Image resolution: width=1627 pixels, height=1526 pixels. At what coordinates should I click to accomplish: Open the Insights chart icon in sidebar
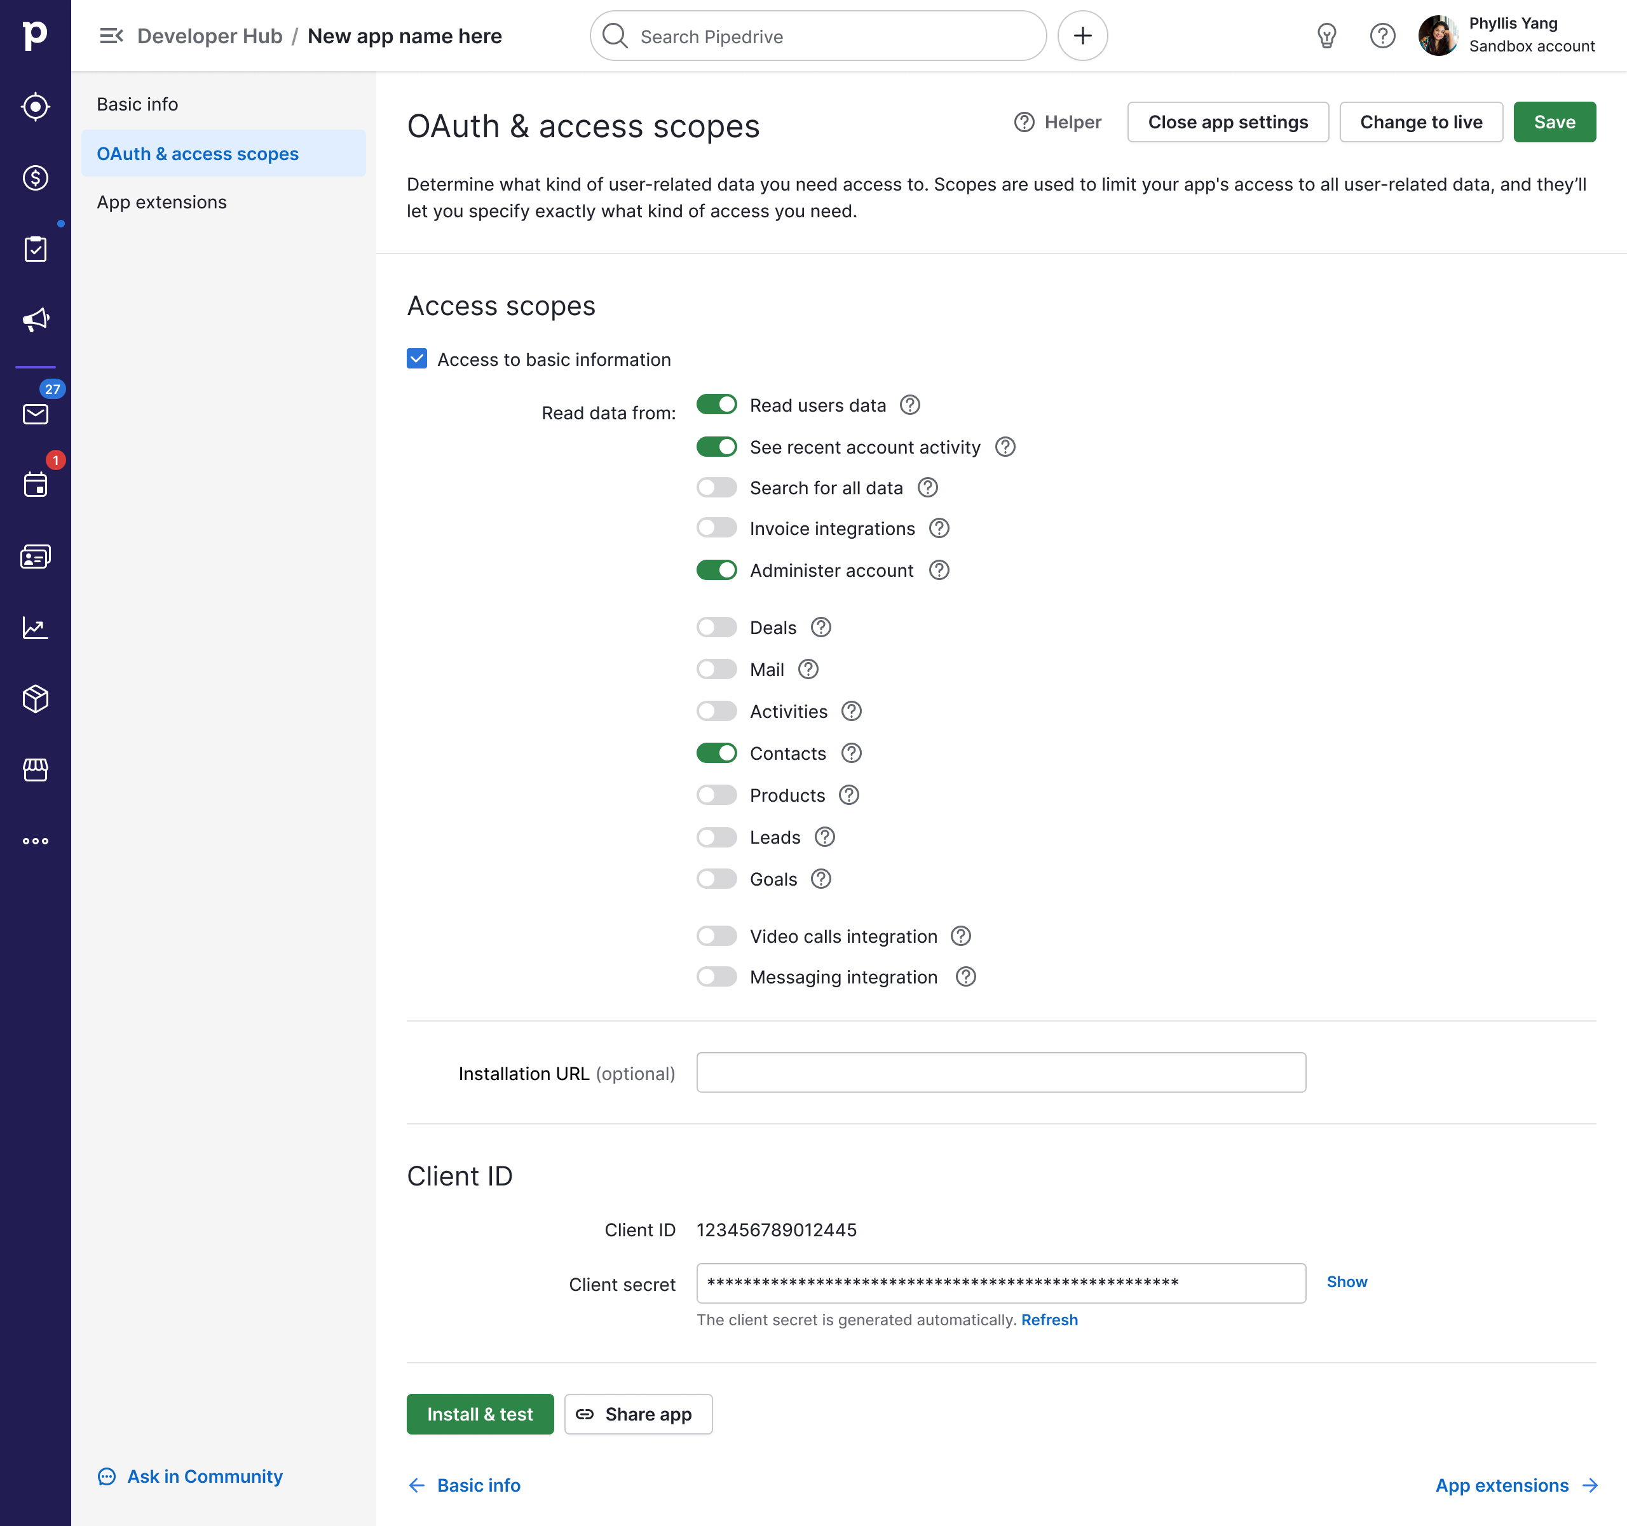35,628
